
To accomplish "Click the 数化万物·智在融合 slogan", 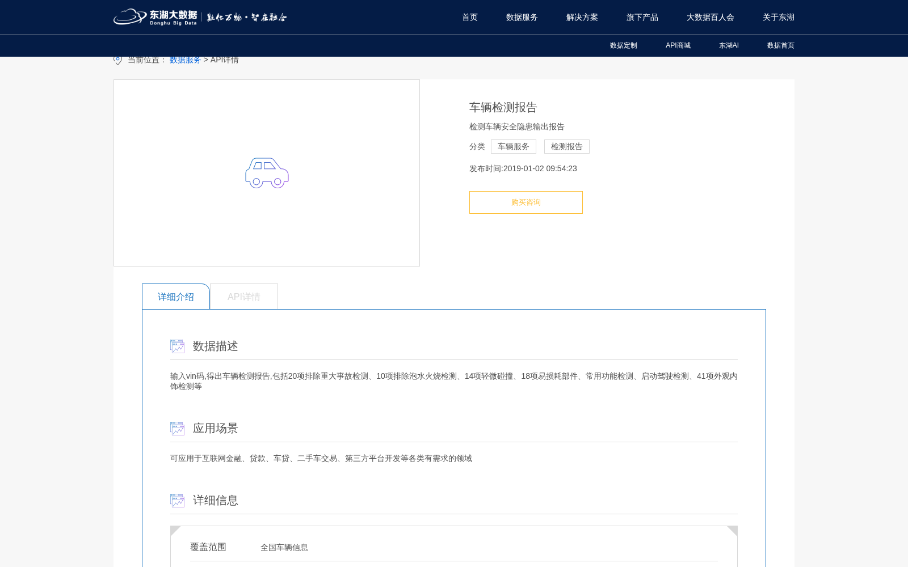I will click(x=247, y=17).
